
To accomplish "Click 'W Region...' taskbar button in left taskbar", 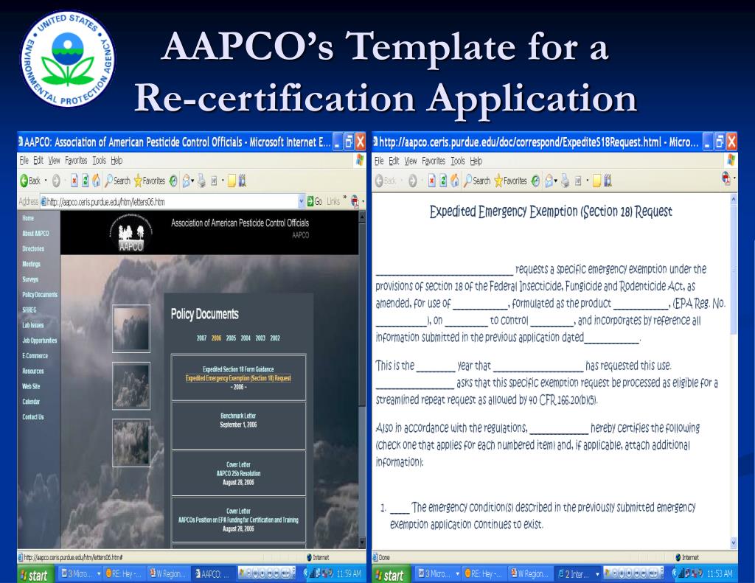I will point(167,574).
